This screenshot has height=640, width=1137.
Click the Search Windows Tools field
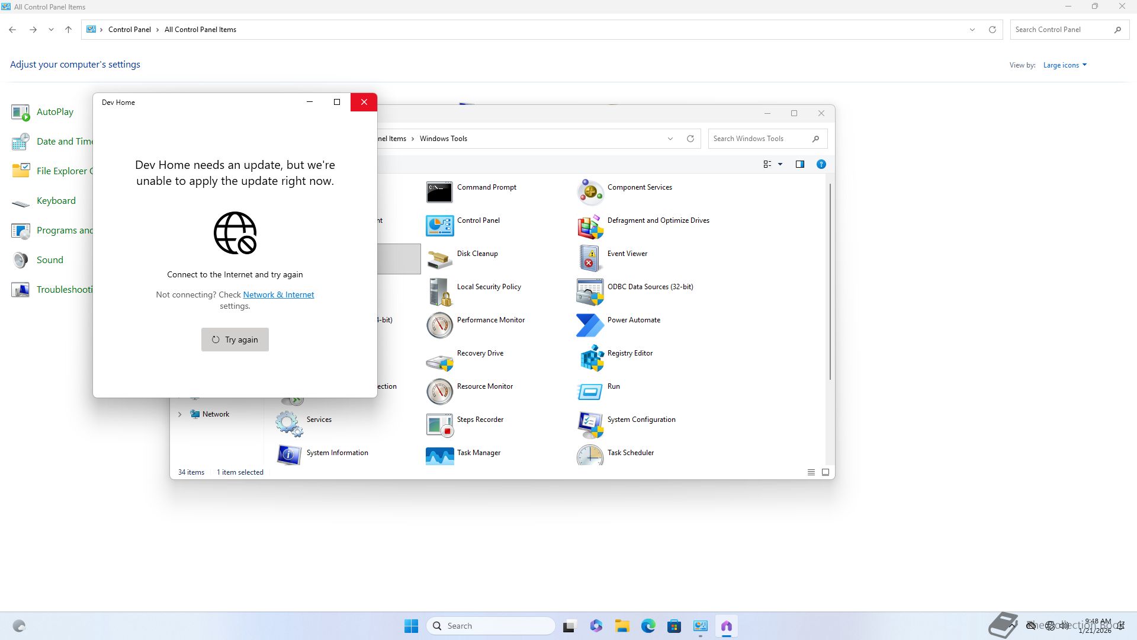[758, 139]
